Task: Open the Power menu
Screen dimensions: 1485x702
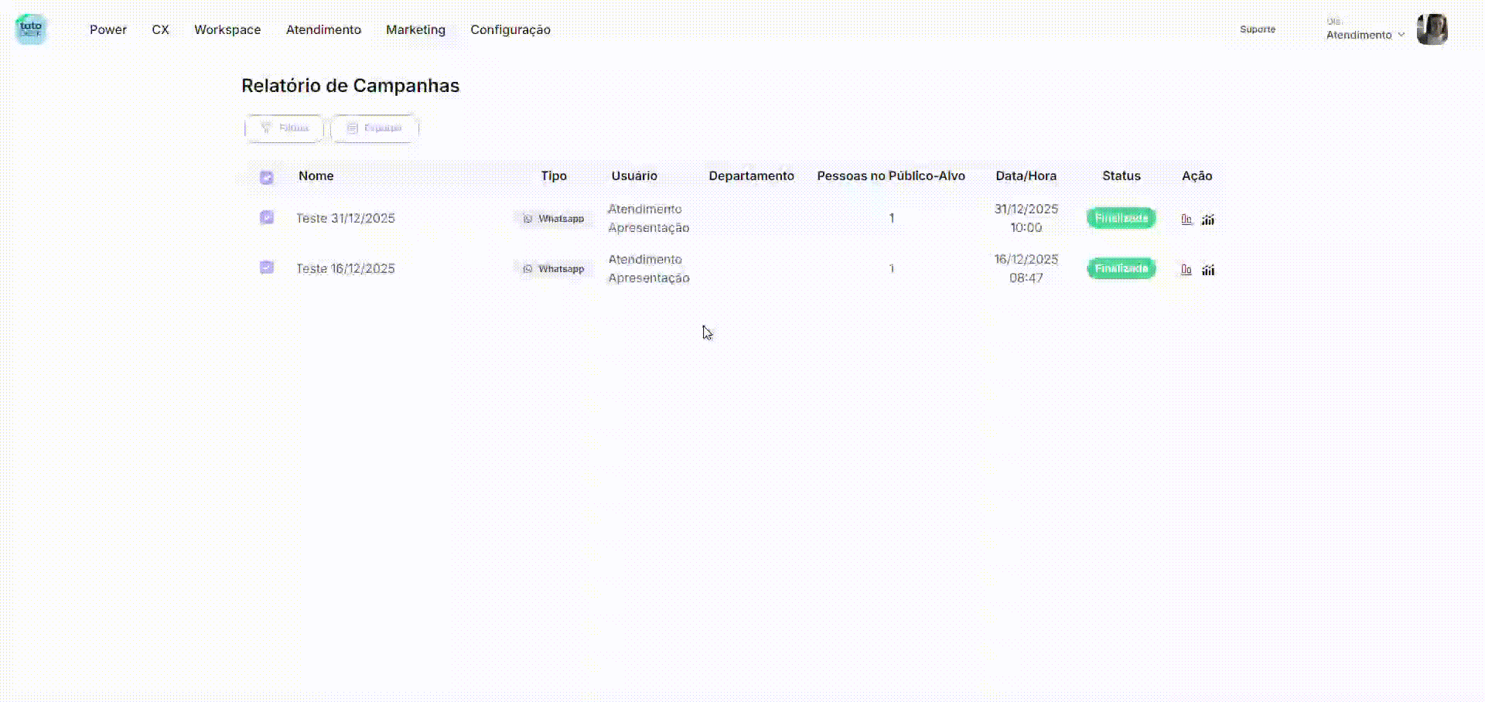Action: (x=108, y=30)
